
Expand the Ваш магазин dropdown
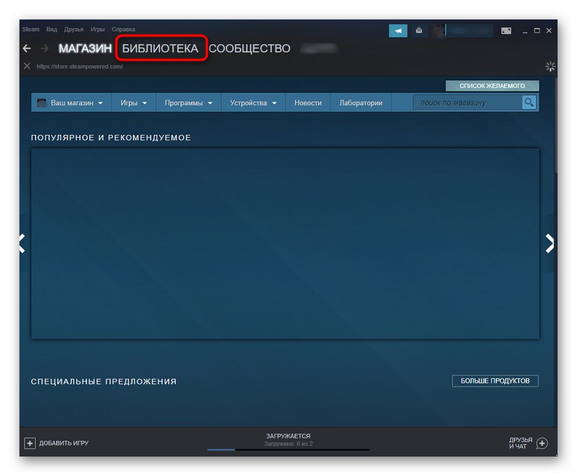pos(71,102)
